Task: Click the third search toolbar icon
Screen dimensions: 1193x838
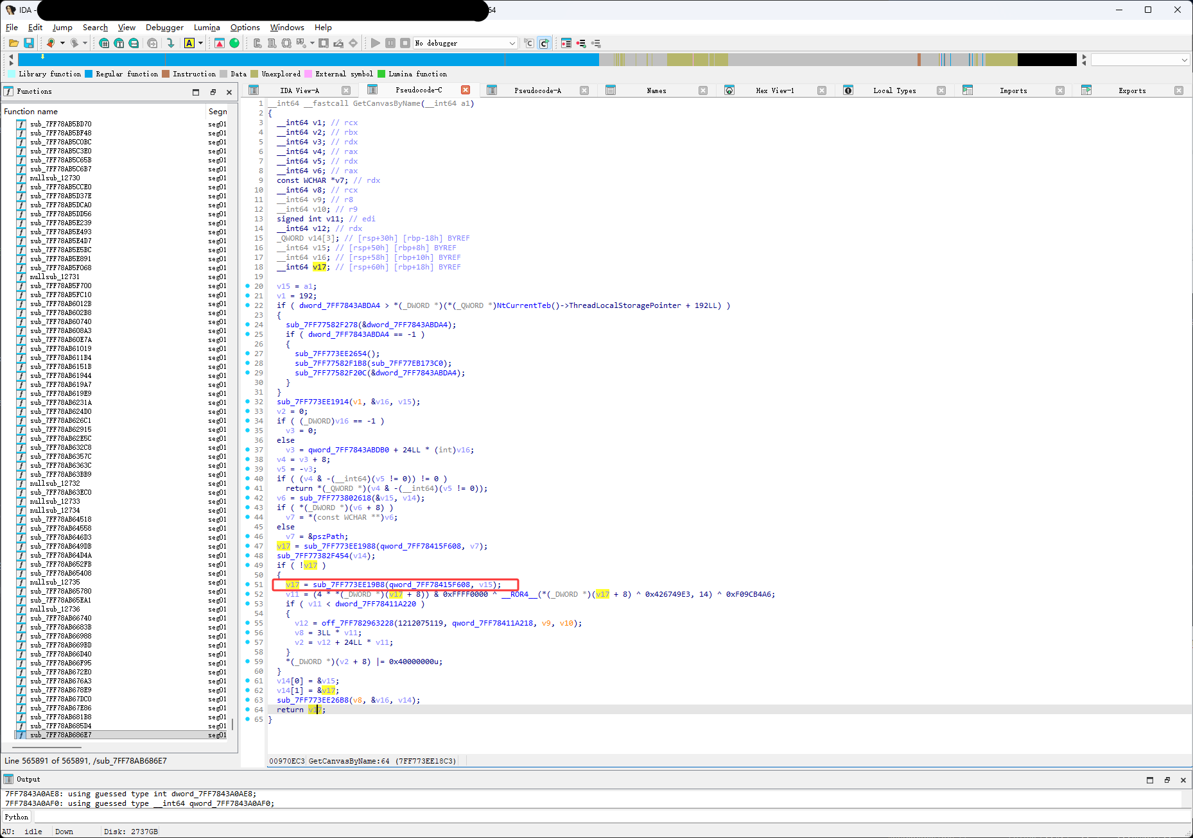Action: pos(134,43)
